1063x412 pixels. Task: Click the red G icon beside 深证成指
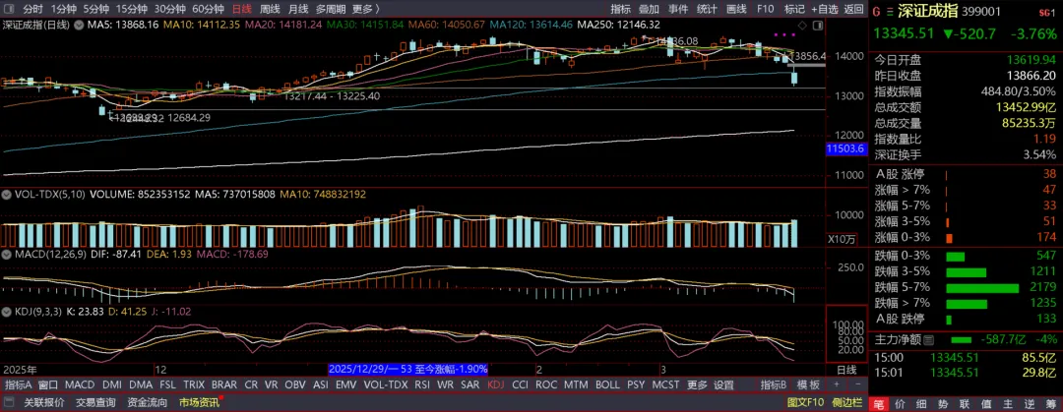[x=875, y=12]
